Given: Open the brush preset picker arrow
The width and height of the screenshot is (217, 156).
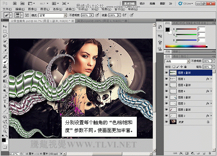Looking at the screenshot, I should 22,15.
